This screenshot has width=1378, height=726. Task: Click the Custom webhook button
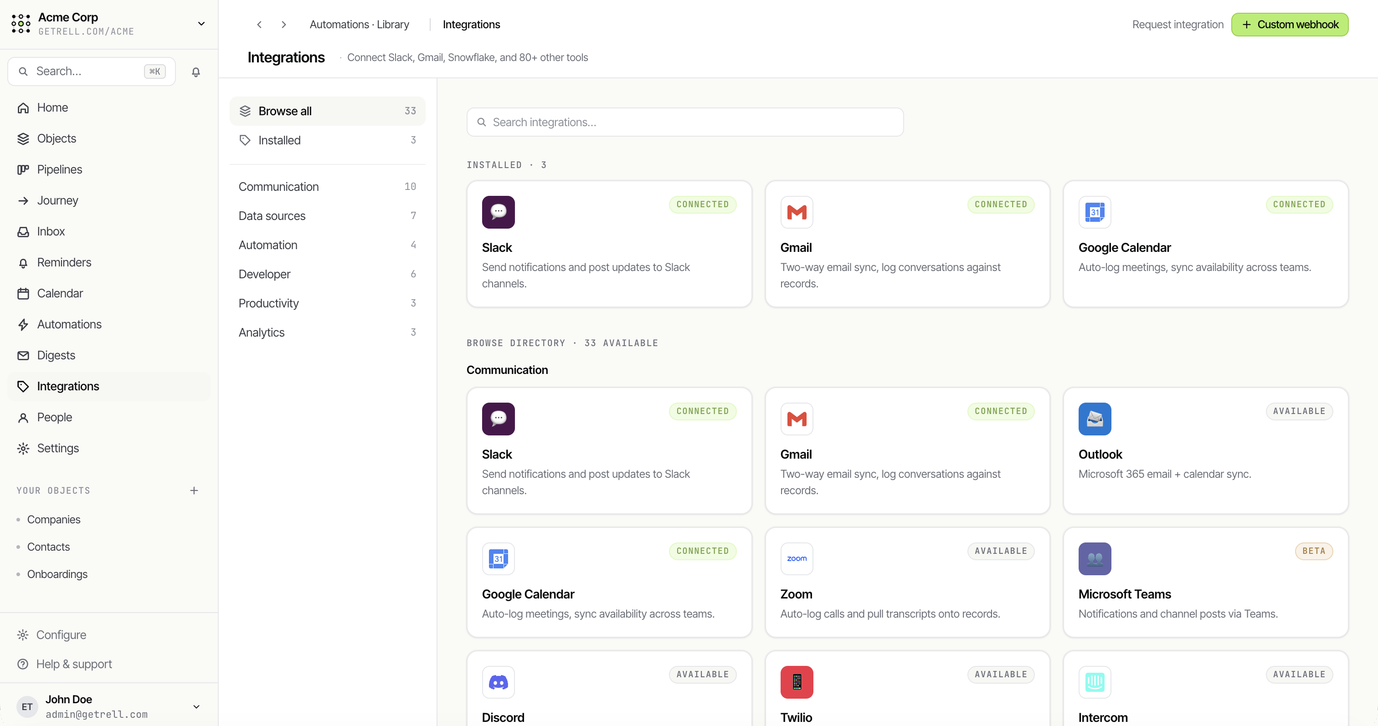coord(1289,25)
